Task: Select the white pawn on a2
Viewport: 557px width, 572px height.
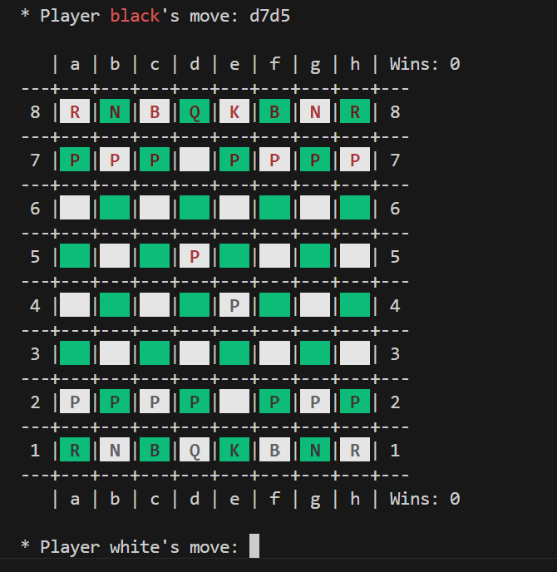Action: point(75,403)
